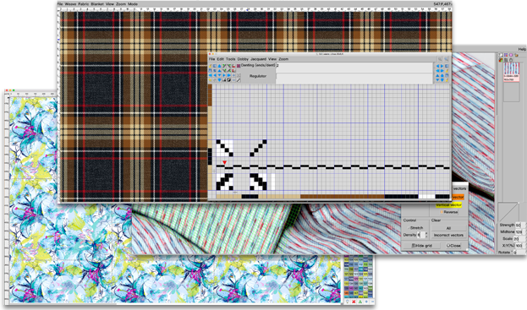
Task: Click the blue down arrow in bottom toolbar row
Action: 219,80
